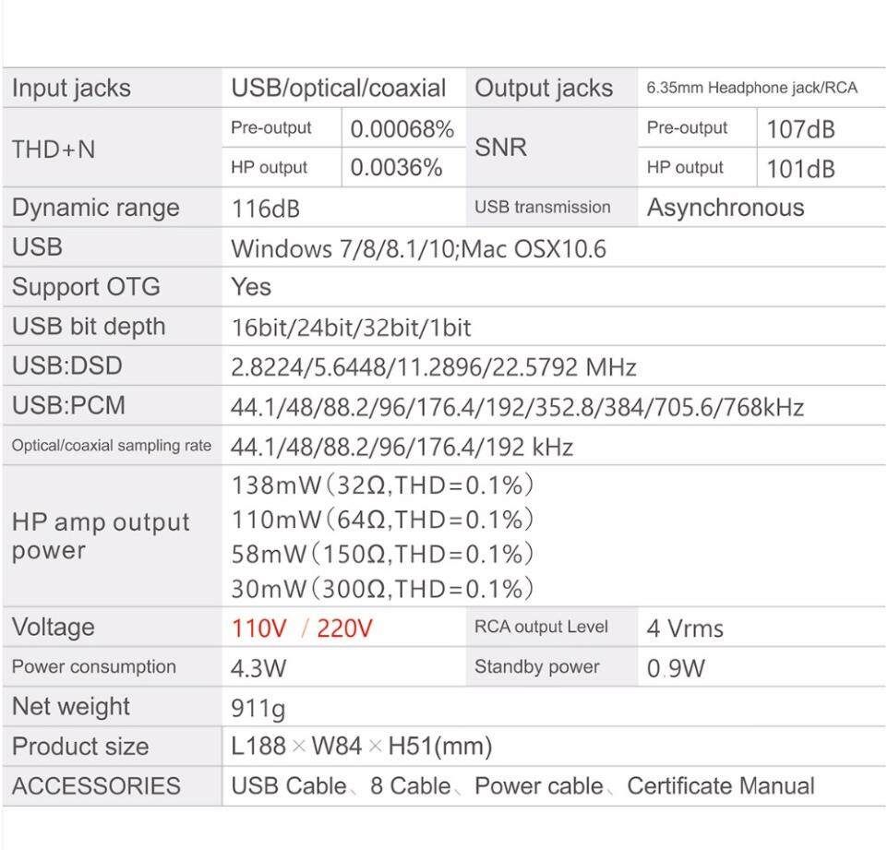Click the red 110V / 220V voltage text
This screenshot has width=888, height=850.
(302, 629)
